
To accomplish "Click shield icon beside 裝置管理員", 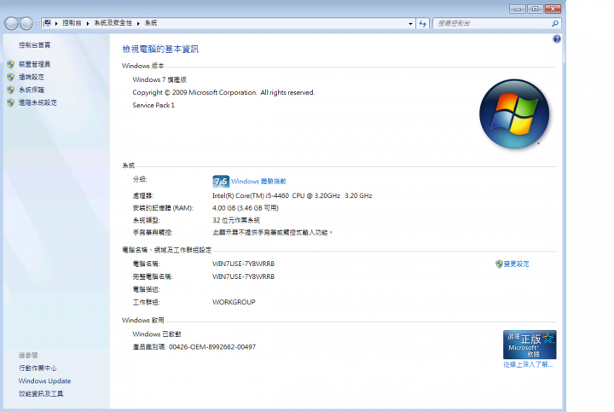I will click(10, 64).
